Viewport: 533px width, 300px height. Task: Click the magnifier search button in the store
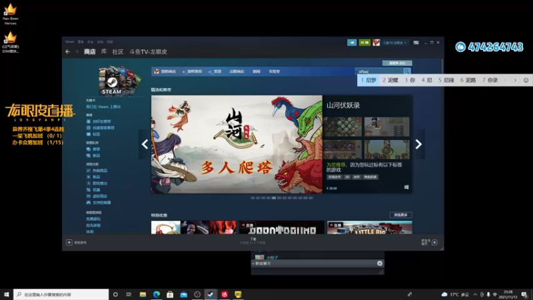click(x=407, y=71)
